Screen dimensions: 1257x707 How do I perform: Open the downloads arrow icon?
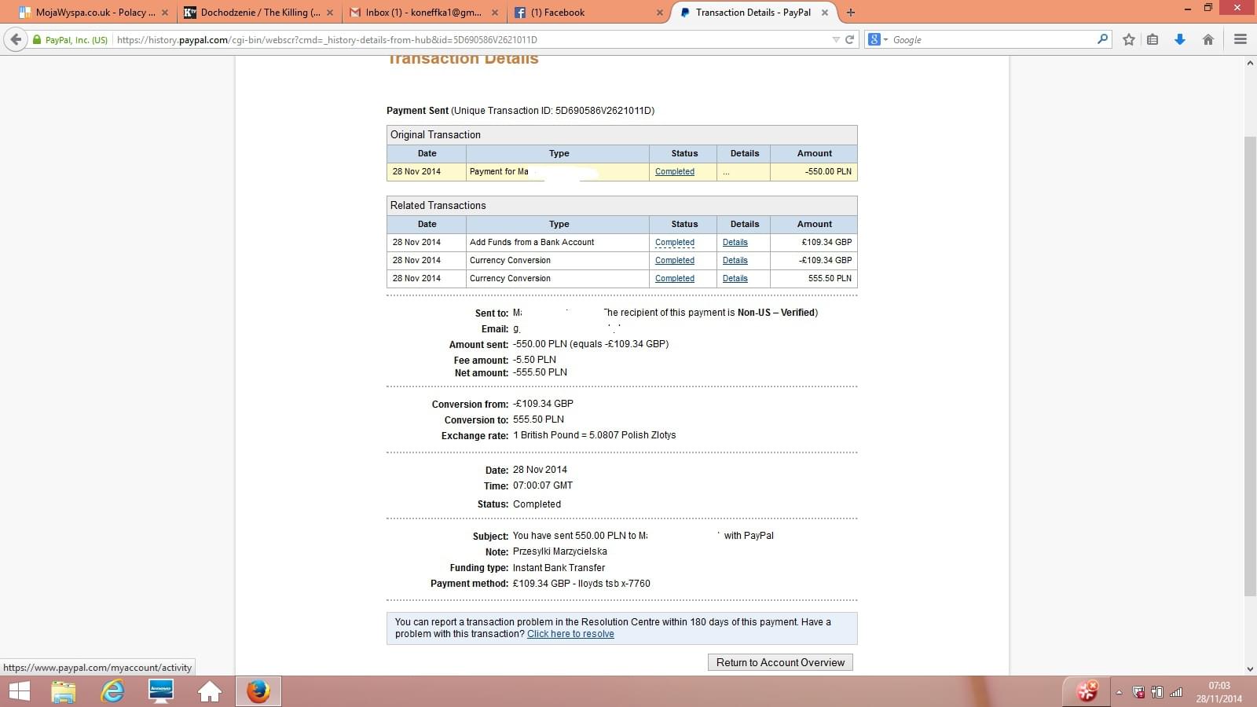point(1180,39)
